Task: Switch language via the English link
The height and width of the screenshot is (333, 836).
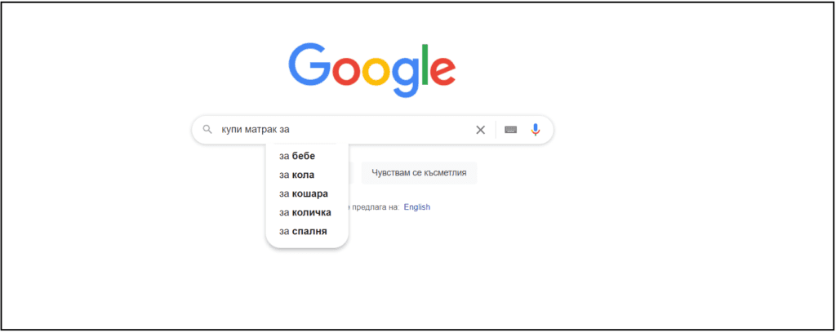Action: [416, 207]
